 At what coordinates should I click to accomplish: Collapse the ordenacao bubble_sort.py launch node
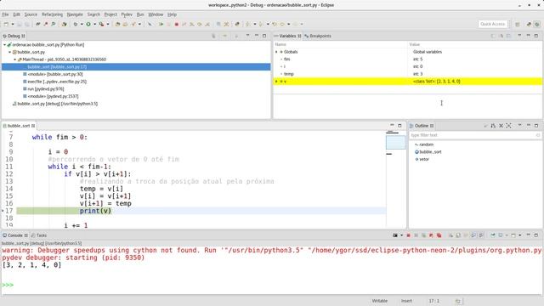pos(5,45)
